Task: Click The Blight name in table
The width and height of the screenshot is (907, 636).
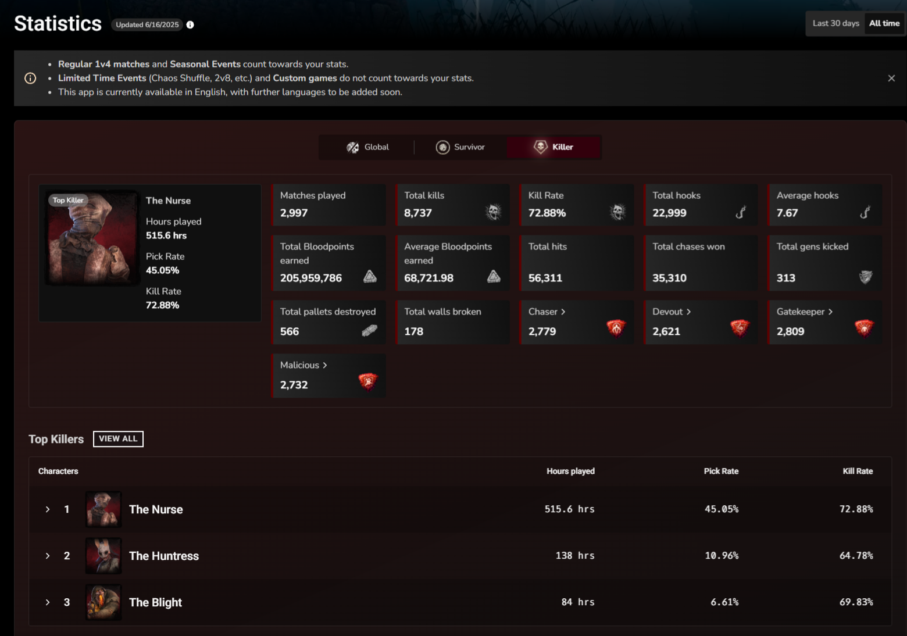Action: (x=155, y=602)
